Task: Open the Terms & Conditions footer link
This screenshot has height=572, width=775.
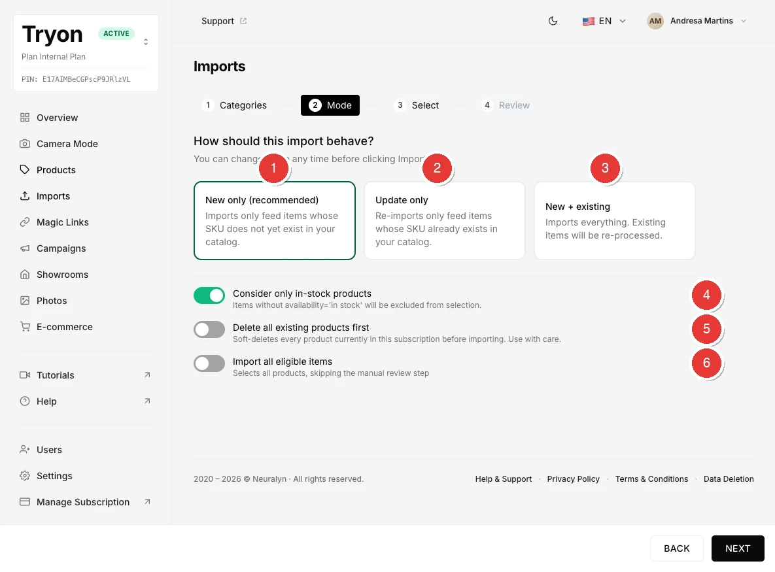Action: tap(651, 479)
